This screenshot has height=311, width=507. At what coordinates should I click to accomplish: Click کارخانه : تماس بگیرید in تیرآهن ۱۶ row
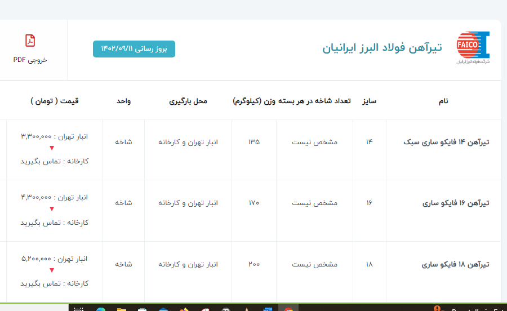(55, 223)
